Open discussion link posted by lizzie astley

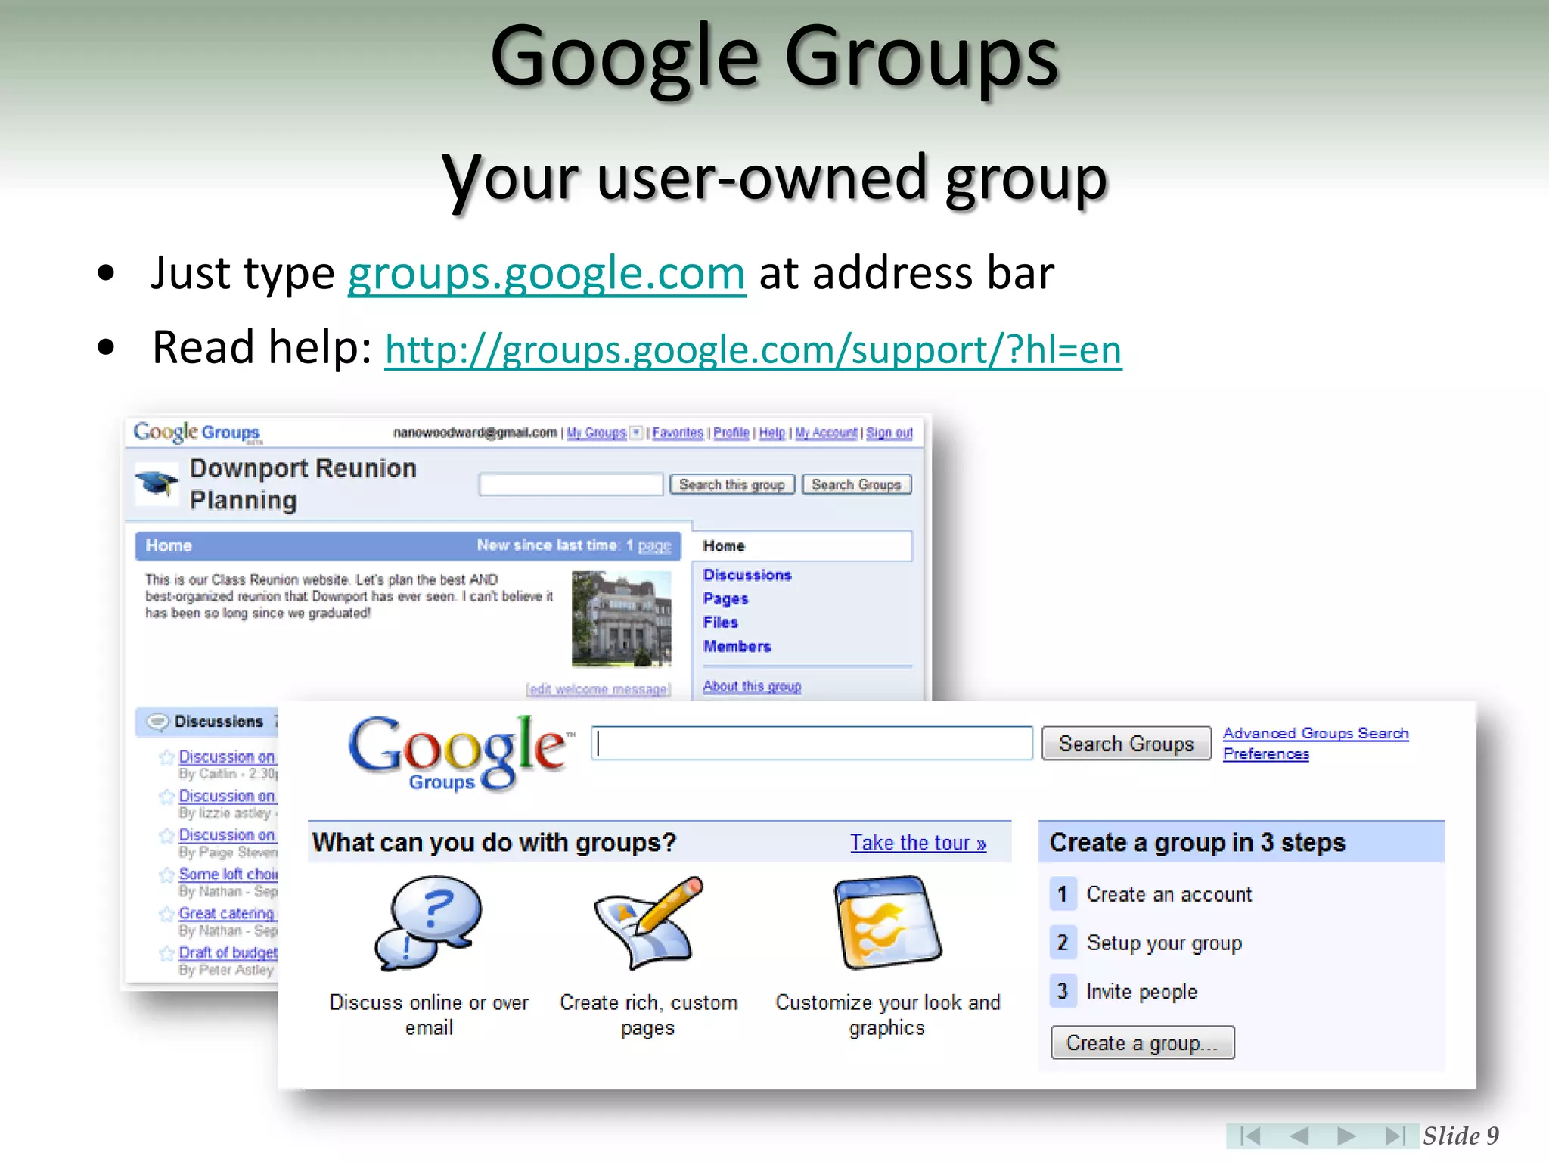[227, 796]
